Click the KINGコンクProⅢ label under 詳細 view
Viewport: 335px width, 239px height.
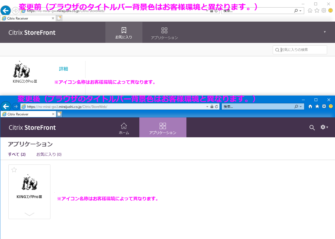pos(25,81)
